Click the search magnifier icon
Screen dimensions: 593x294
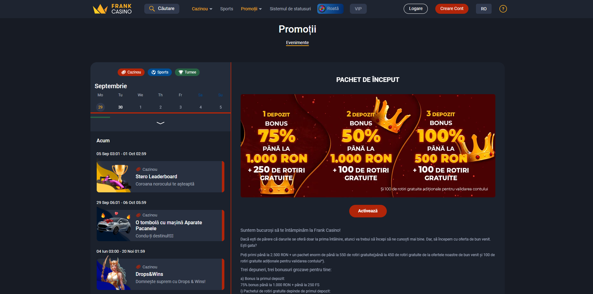(152, 9)
